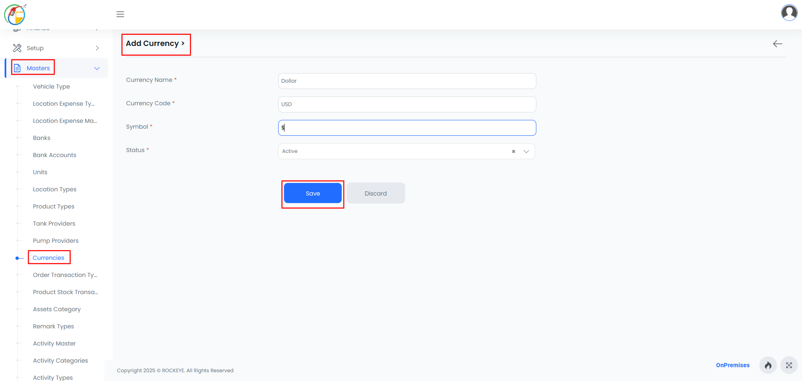The height and width of the screenshot is (381, 802).
Task: Toggle the hamburger sidebar menu icon
Action: [120, 14]
